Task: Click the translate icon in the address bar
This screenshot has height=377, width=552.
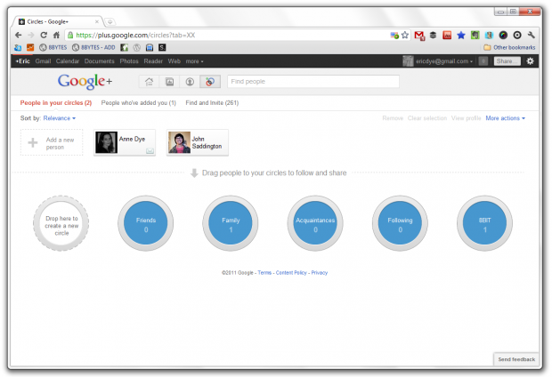Action: click(x=394, y=36)
